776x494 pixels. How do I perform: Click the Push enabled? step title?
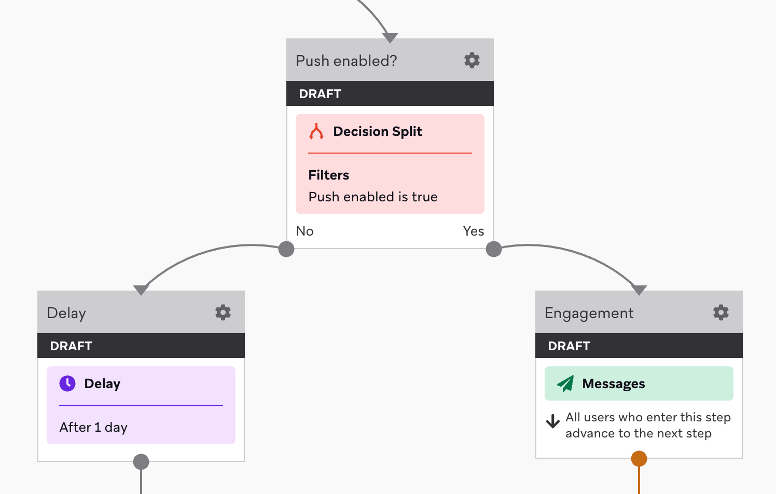click(347, 61)
